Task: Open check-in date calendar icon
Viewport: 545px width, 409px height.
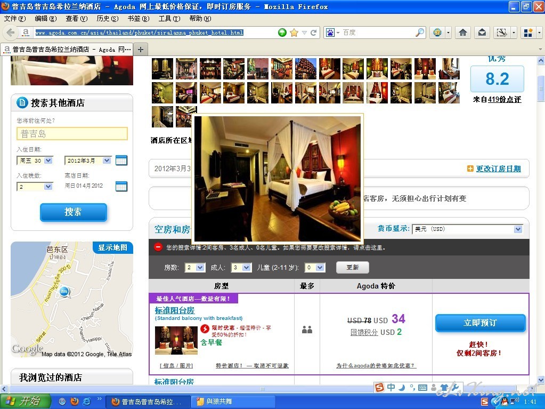Action: (x=121, y=161)
